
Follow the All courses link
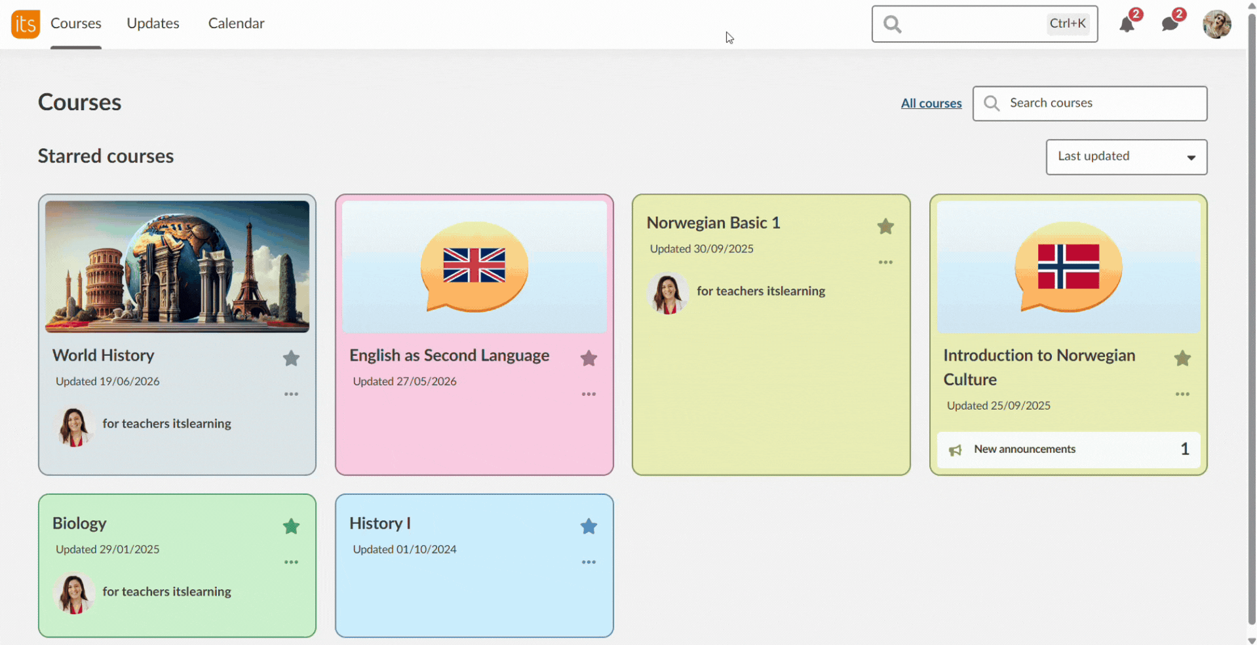tap(931, 103)
